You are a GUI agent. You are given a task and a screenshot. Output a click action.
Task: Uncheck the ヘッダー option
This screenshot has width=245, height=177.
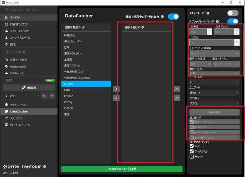[192, 146]
